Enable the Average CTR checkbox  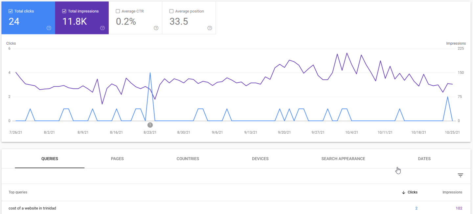pyautogui.click(x=118, y=11)
